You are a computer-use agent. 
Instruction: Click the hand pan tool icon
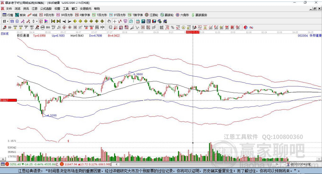click(x=109, y=21)
